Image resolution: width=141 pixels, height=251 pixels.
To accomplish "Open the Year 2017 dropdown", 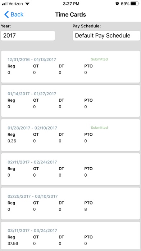I will pos(28,36).
